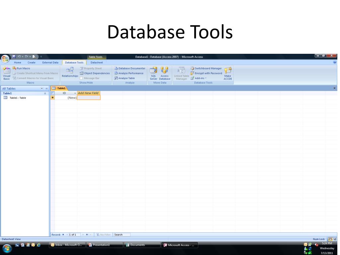The image size is (340, 255).
Task: Split database with Access Database
Action: 165,73
